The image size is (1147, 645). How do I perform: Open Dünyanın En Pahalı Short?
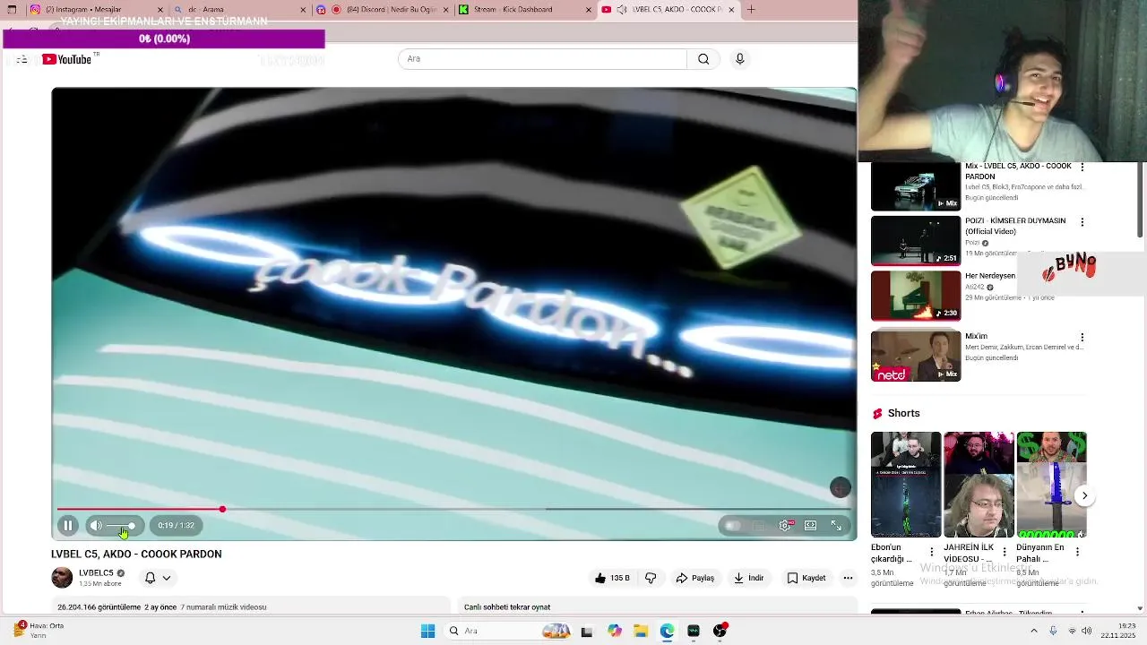tap(1051, 485)
